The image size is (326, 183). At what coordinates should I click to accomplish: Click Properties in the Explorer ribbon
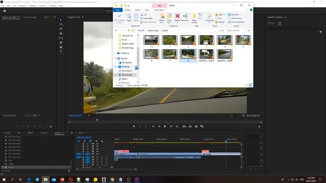coord(209,18)
